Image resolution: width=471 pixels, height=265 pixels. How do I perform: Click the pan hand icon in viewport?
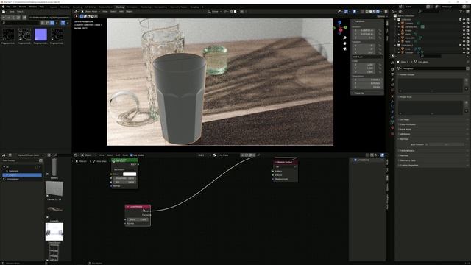pyautogui.click(x=345, y=43)
